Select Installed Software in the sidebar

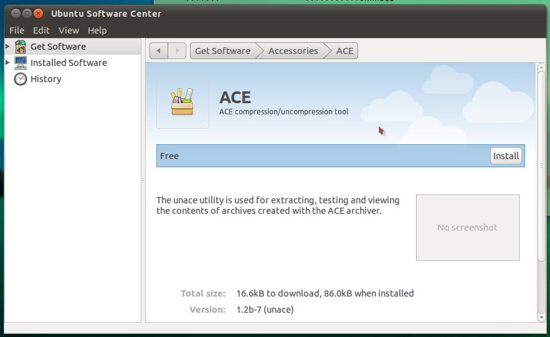69,63
